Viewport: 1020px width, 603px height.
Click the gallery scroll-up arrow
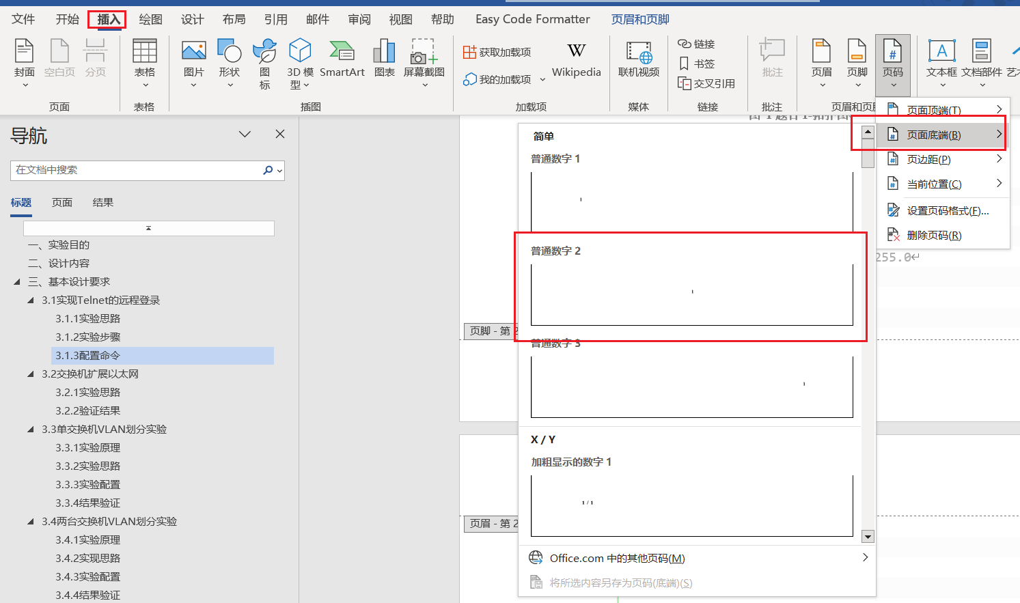tap(868, 132)
